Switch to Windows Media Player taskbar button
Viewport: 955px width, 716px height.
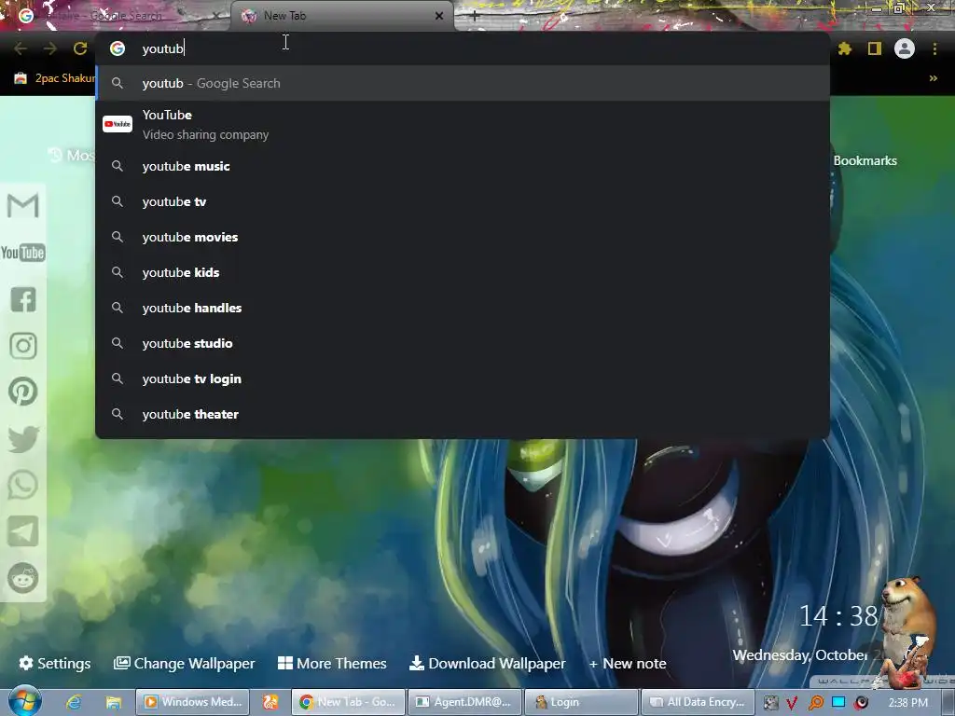[x=192, y=702]
